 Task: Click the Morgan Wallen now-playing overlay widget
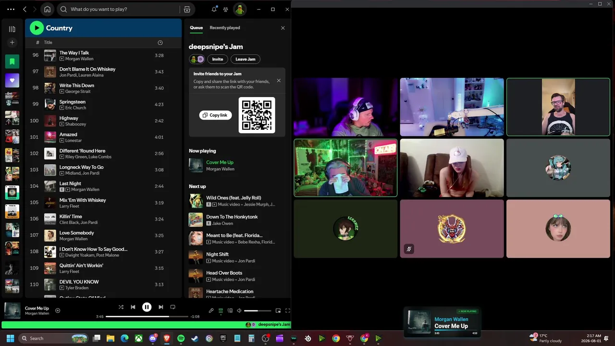click(442, 322)
